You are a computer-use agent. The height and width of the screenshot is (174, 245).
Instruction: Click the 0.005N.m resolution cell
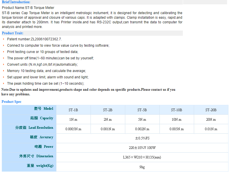click(x=176, y=129)
